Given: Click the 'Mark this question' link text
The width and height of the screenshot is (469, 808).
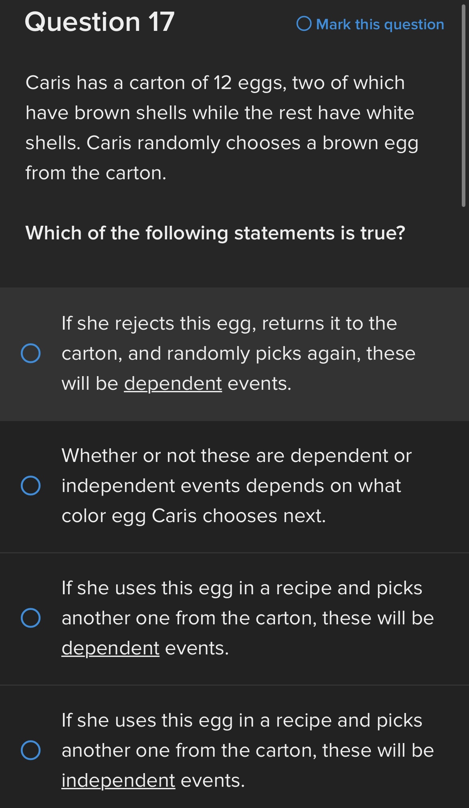Looking at the screenshot, I should [380, 24].
